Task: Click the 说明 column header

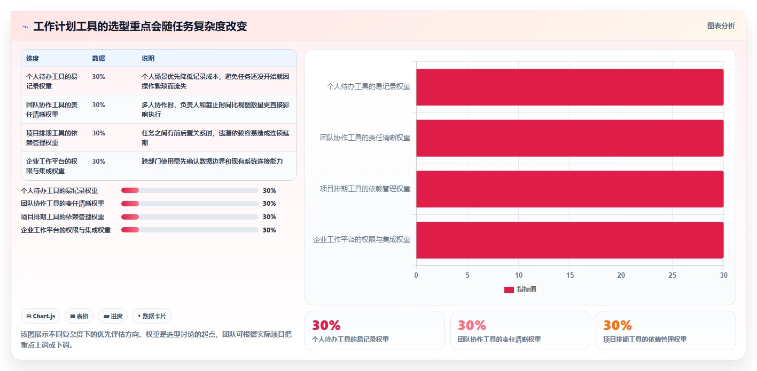Action: coord(148,59)
